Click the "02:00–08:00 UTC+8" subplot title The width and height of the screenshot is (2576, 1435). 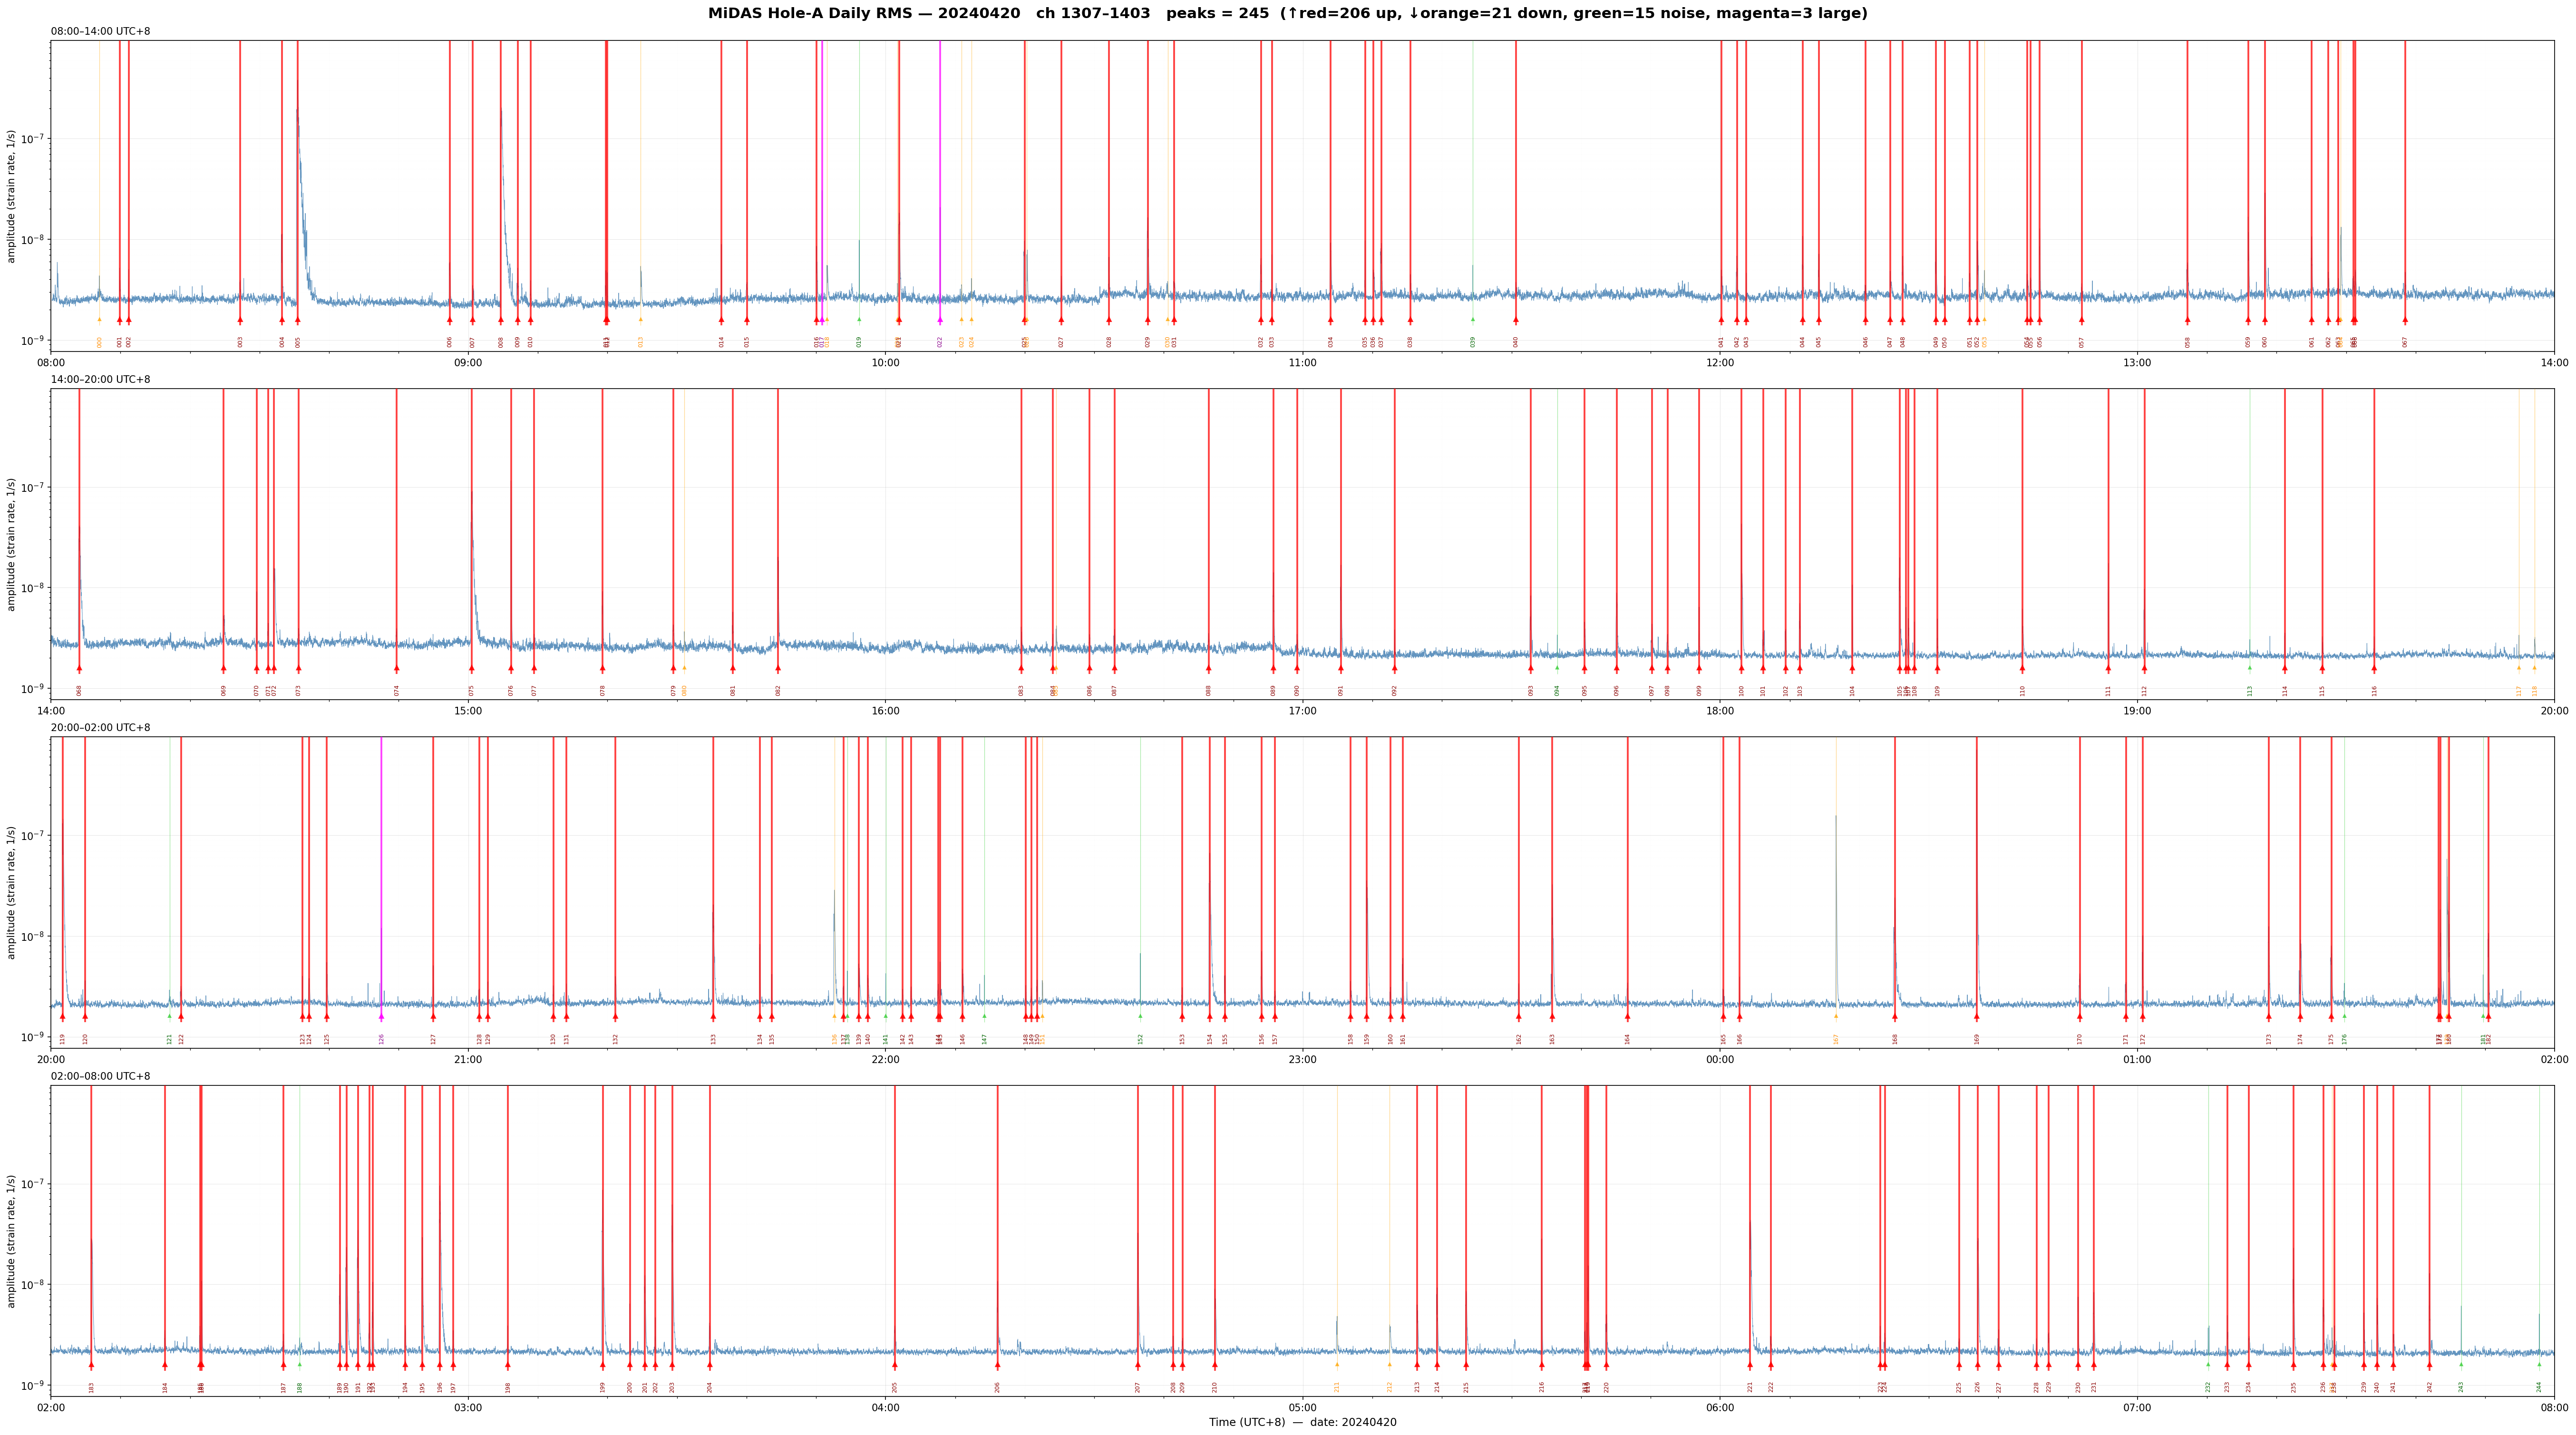pos(101,1077)
